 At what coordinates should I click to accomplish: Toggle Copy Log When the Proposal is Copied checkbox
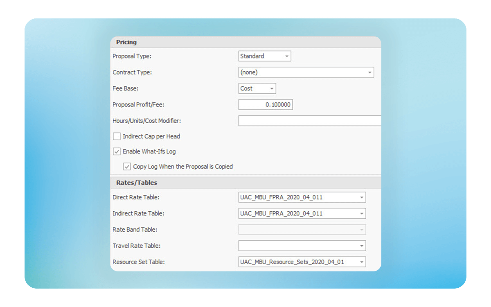(127, 167)
